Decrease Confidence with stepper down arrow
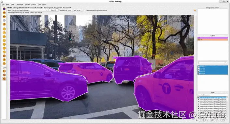 click(73, 11)
